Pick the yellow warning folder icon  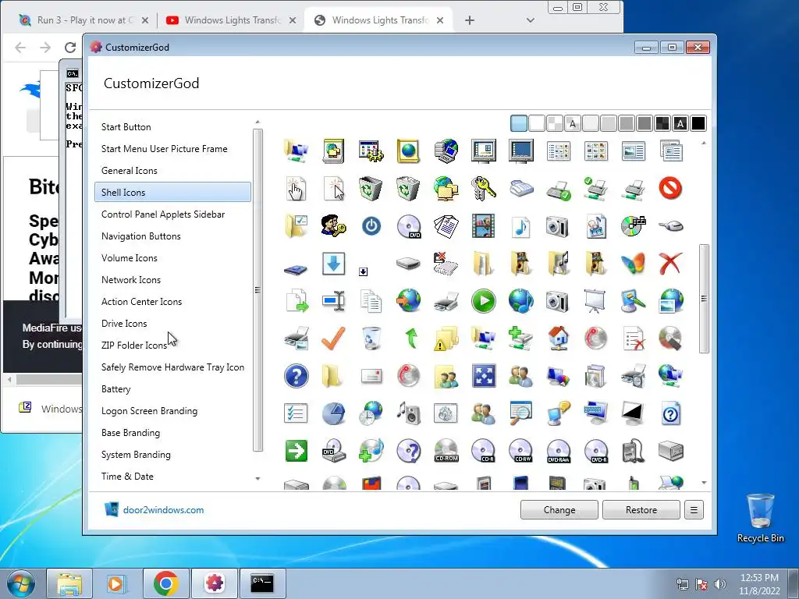click(446, 338)
